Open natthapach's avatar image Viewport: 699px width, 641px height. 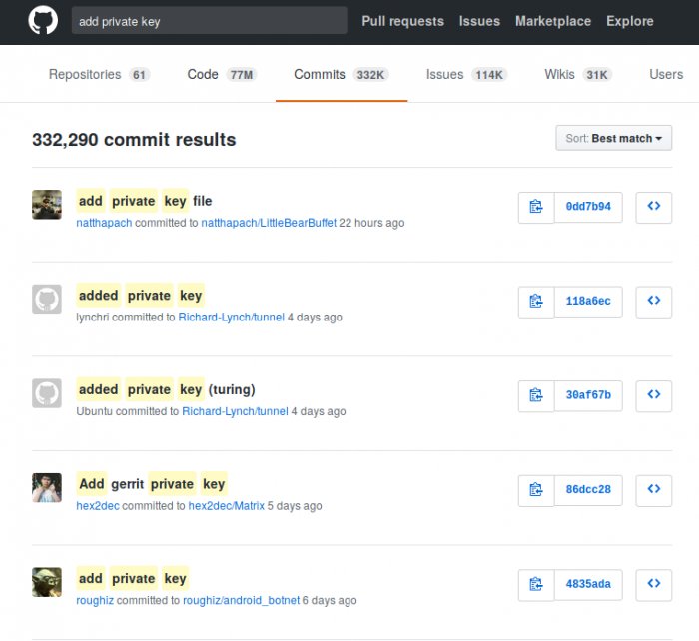(x=47, y=205)
